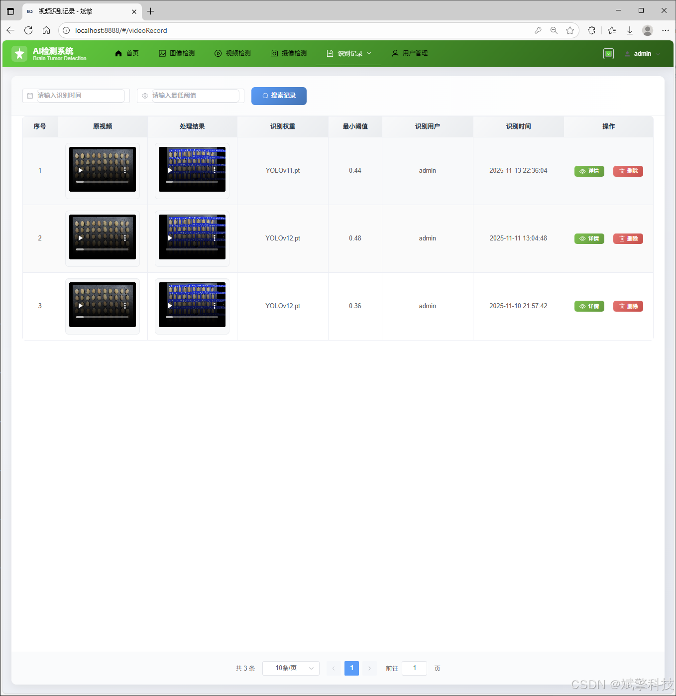The height and width of the screenshot is (696, 676).
Task: Select the 视频识别记录 browser tab
Action: [82, 11]
